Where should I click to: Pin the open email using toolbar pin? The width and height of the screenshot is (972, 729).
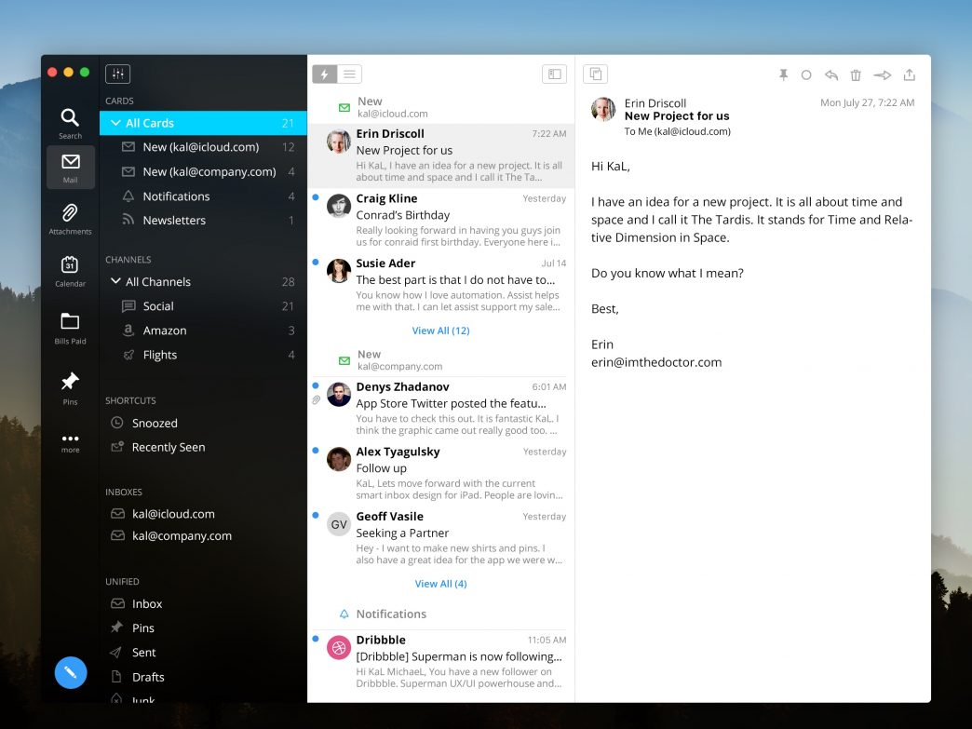(x=783, y=74)
